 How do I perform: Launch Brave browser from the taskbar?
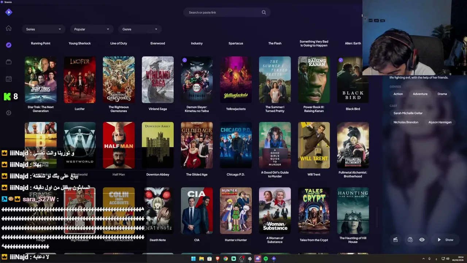coord(217,259)
